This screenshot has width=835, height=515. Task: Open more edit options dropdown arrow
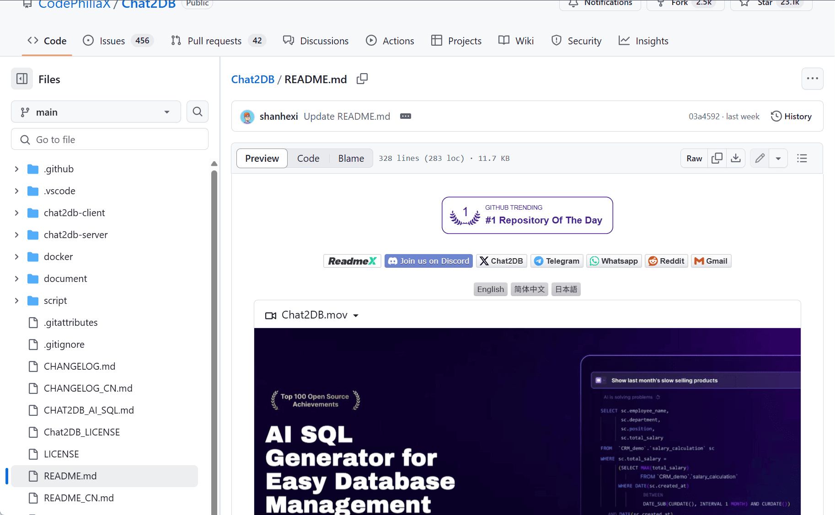(x=778, y=158)
